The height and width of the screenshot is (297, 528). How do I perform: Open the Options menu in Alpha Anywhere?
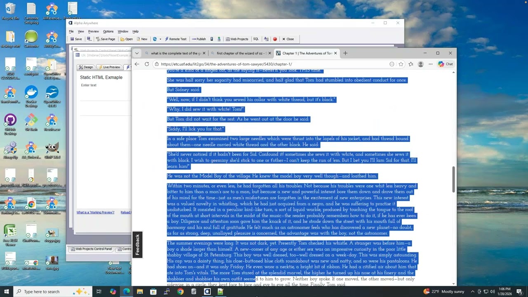(x=108, y=31)
